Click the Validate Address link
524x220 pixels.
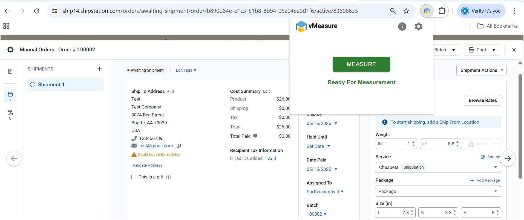(147, 165)
